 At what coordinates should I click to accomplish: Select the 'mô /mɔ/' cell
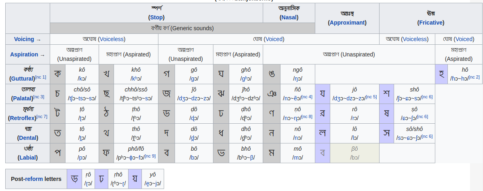297,153
